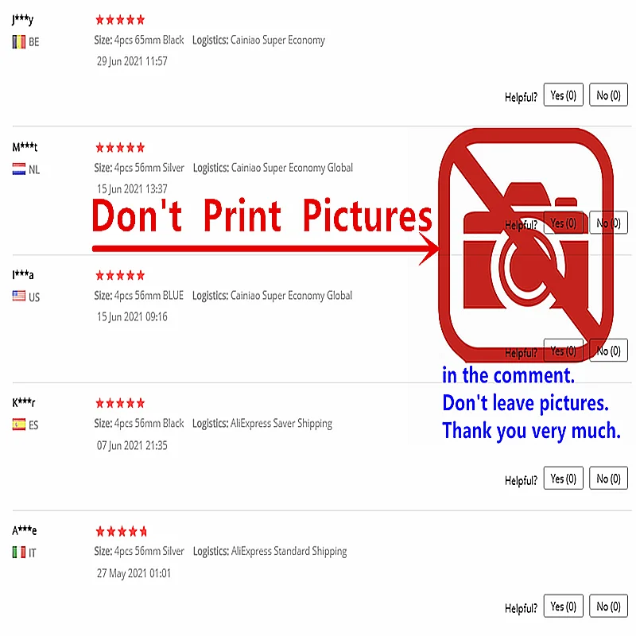Viewport: 636px width, 636px height.
Task: Vote Yes (0) on K***r's review
Action: [564, 479]
